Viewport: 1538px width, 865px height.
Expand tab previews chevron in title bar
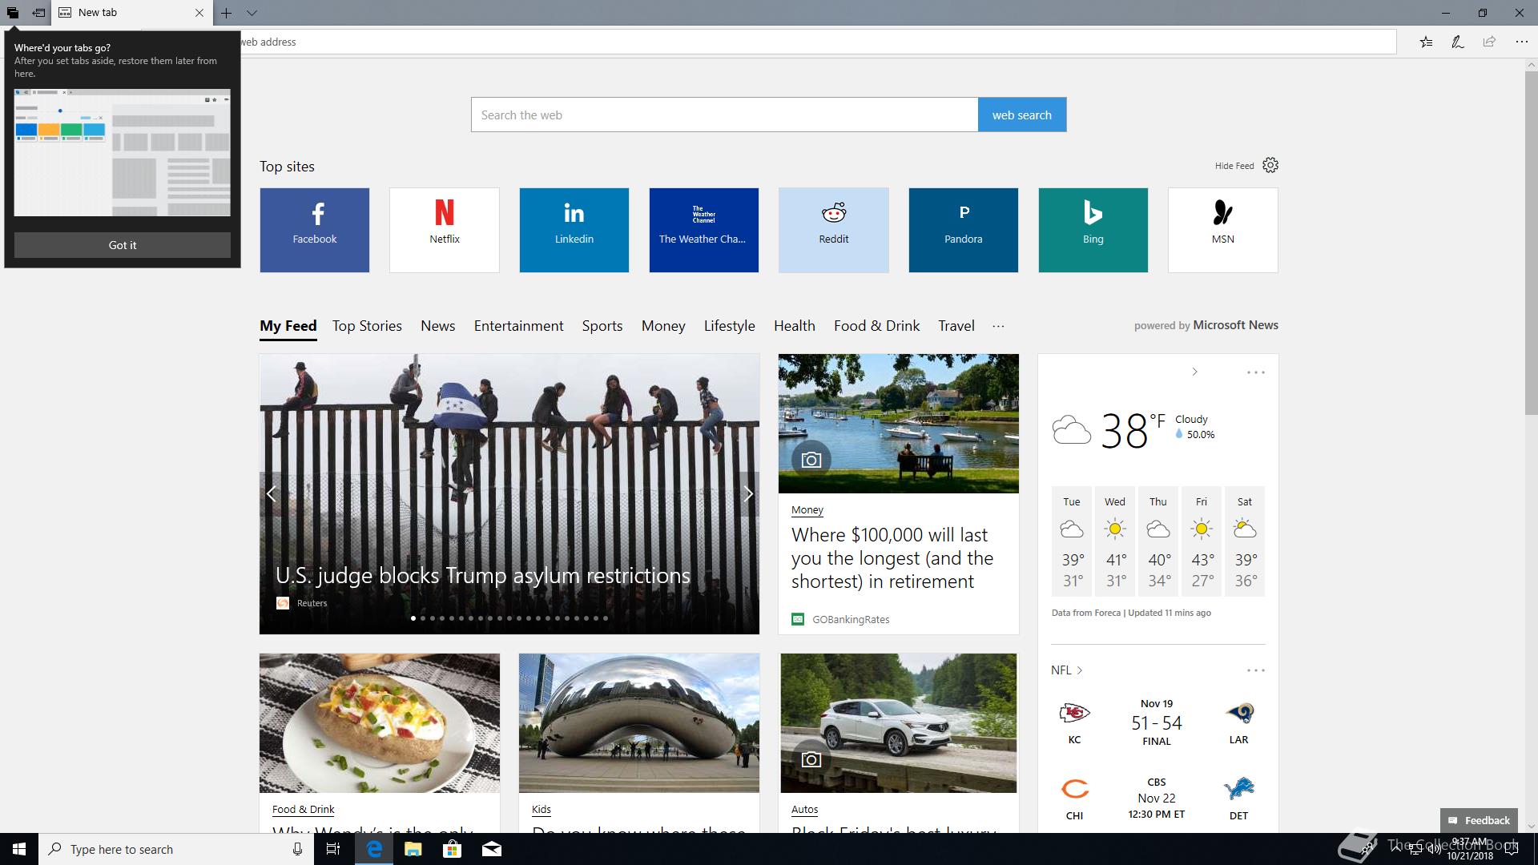pyautogui.click(x=252, y=13)
